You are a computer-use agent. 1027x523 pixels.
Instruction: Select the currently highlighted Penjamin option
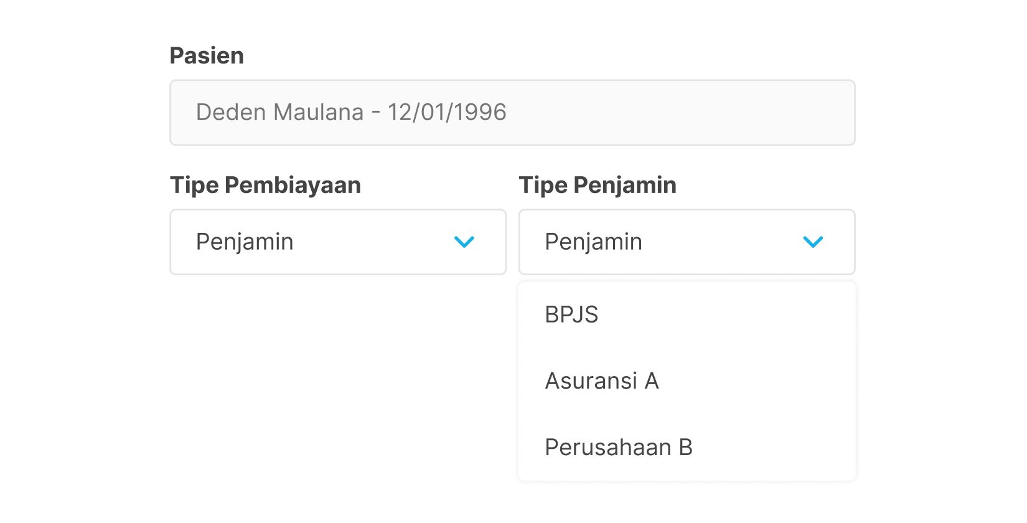coord(593,242)
